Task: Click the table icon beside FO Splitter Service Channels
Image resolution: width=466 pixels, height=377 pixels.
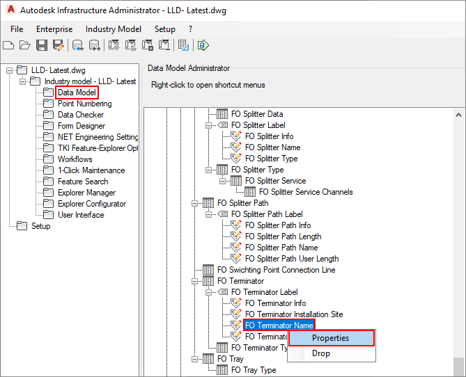Action: pyautogui.click(x=250, y=192)
